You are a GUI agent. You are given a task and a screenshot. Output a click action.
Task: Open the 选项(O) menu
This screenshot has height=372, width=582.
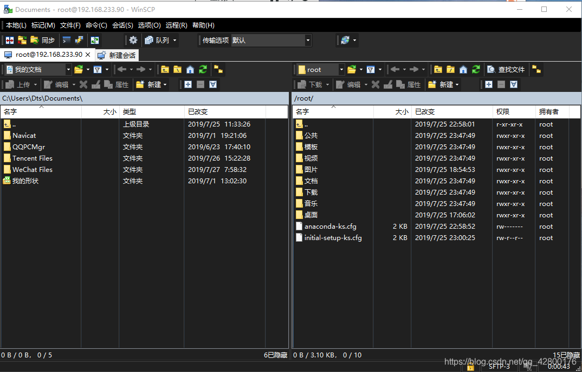150,25
